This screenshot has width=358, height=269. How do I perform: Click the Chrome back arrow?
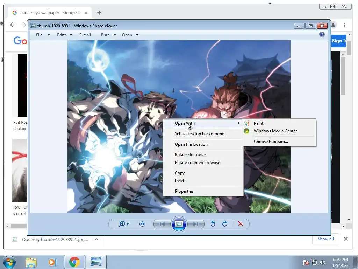tap(13, 25)
